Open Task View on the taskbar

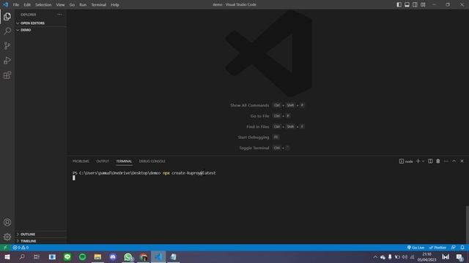coord(37,256)
